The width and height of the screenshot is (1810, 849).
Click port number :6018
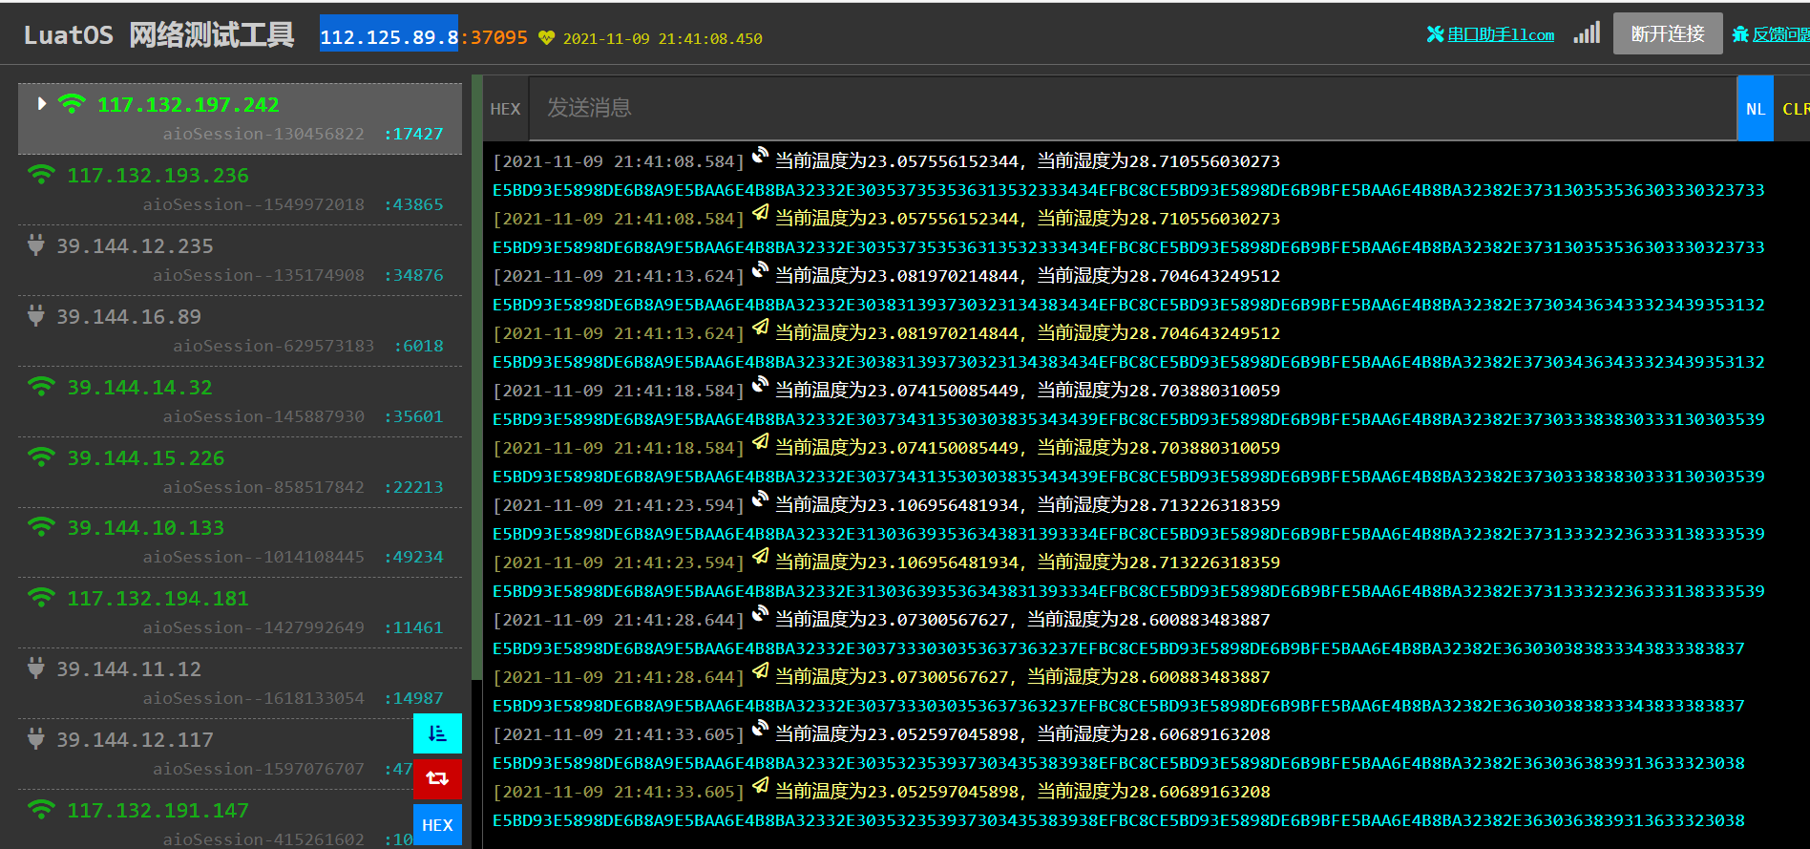pyautogui.click(x=419, y=346)
